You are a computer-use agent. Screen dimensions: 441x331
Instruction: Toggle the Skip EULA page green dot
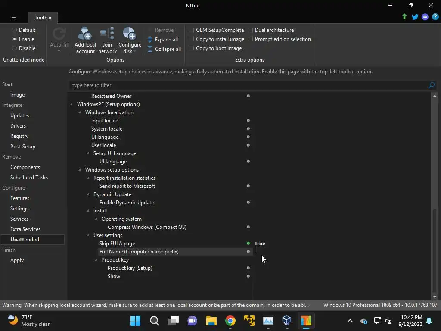click(248, 243)
